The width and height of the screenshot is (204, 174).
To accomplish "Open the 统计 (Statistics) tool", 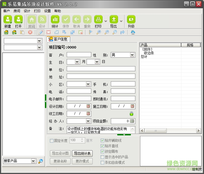I will pyautogui.click(x=55, y=19).
